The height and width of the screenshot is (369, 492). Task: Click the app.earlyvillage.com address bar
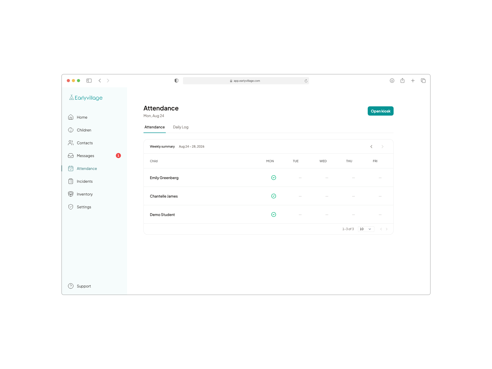pos(246,81)
